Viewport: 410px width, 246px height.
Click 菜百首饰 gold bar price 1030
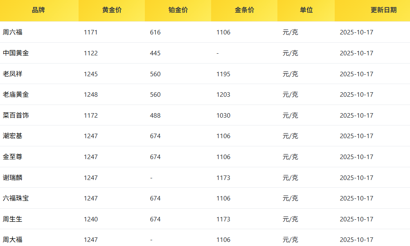(x=223, y=116)
